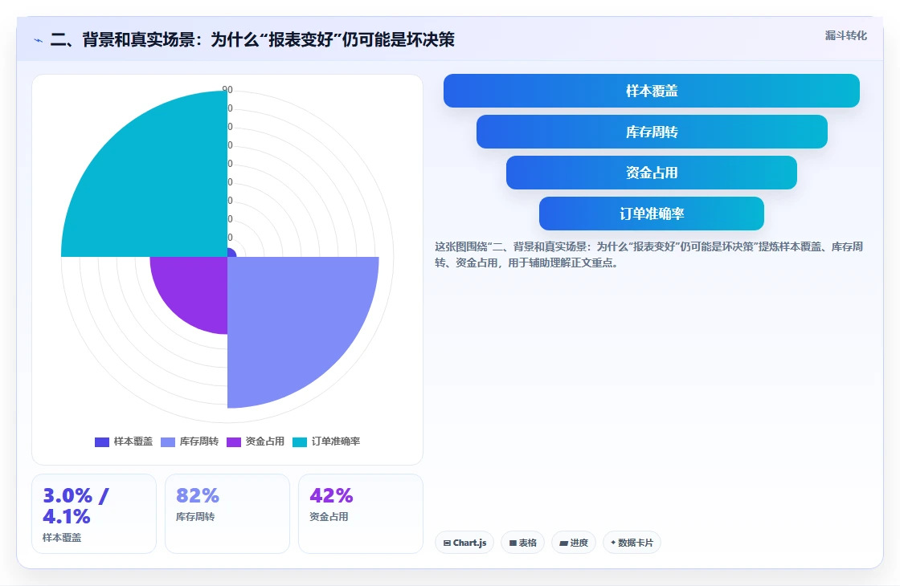Click 资金占用 caption under 42% card
The height and width of the screenshot is (586, 900).
pos(329,517)
